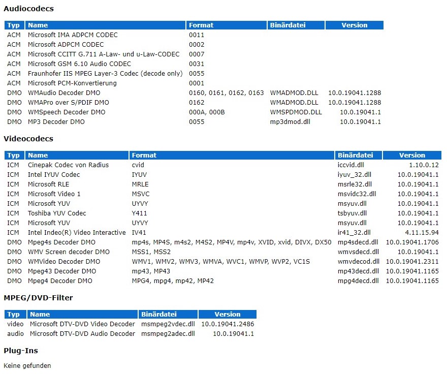The height and width of the screenshot is (374, 447).
Task: Select 'Microsoft ADPCM CODEC' entry
Action: pyautogui.click(x=66, y=45)
